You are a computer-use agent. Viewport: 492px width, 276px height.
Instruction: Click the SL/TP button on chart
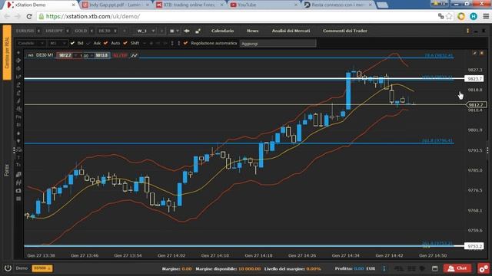[120, 55]
